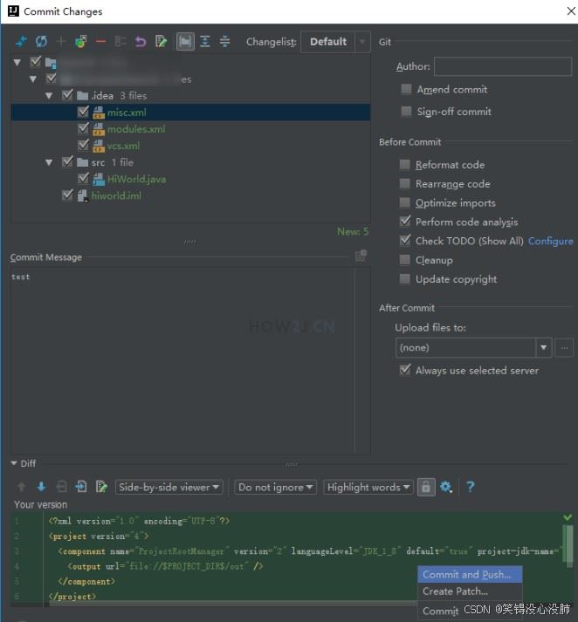Click the diff Jump to Source pencil icon
This screenshot has height=622, width=578.
coord(101,487)
